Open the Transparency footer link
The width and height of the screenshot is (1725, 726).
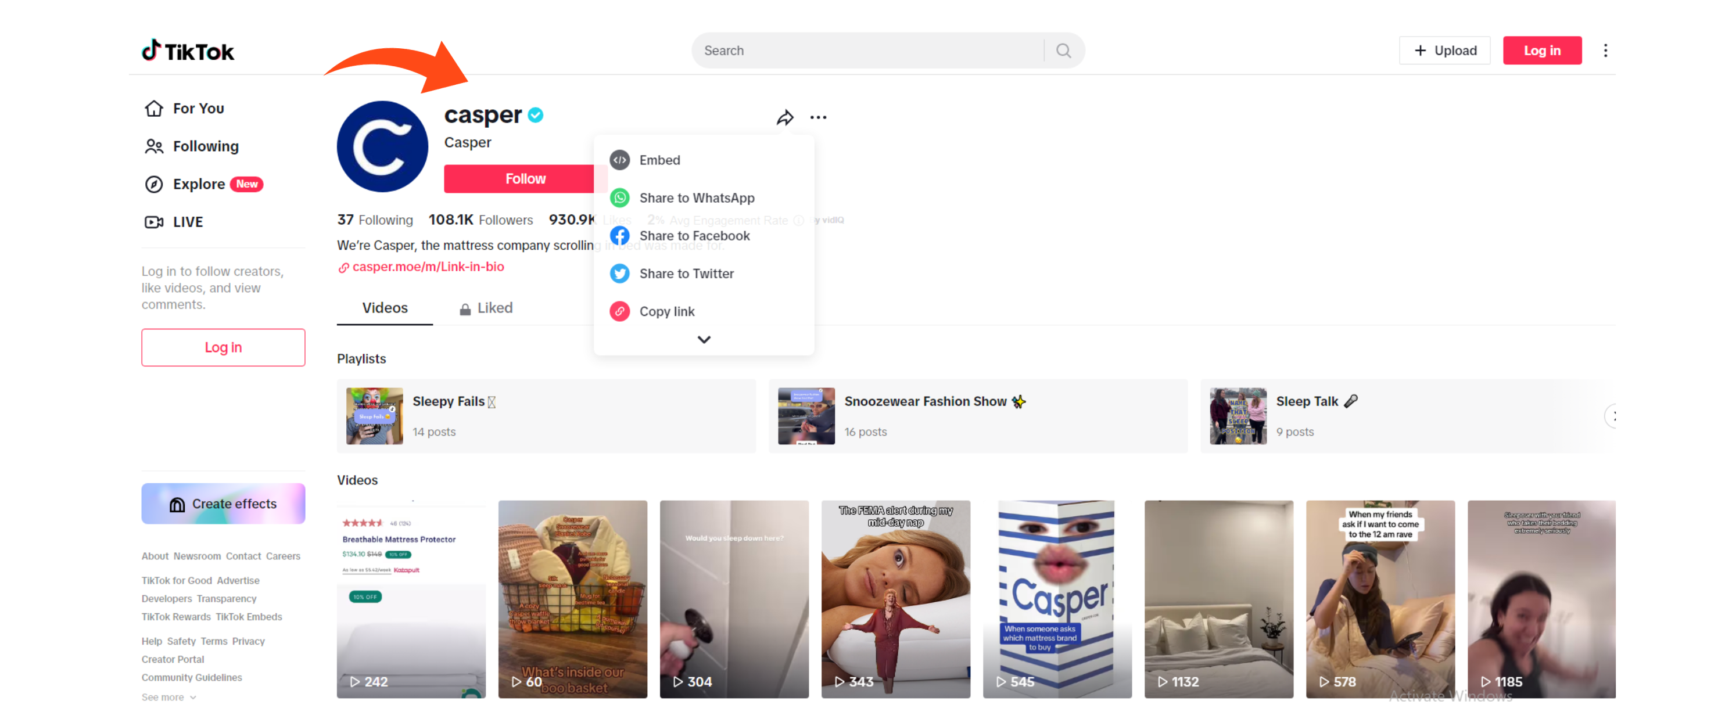[x=227, y=599]
